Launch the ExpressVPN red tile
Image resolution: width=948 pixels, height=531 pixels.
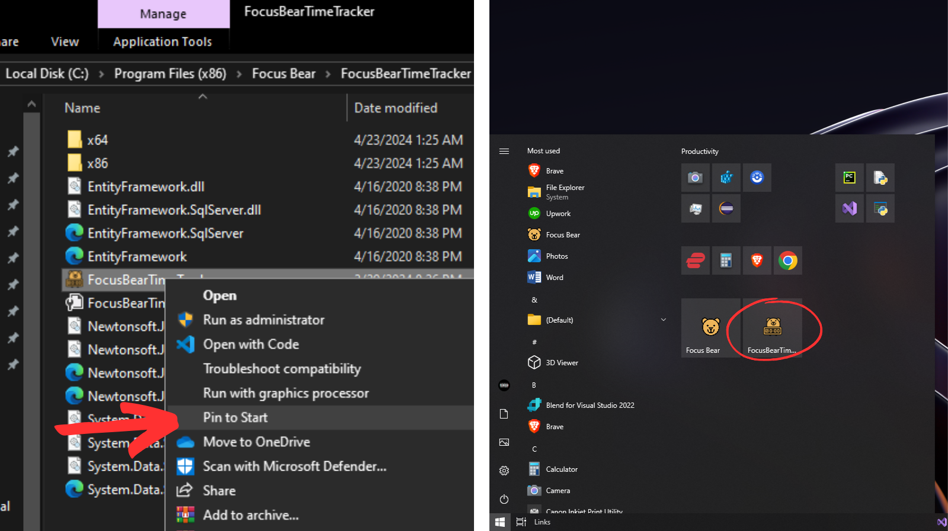[695, 260]
